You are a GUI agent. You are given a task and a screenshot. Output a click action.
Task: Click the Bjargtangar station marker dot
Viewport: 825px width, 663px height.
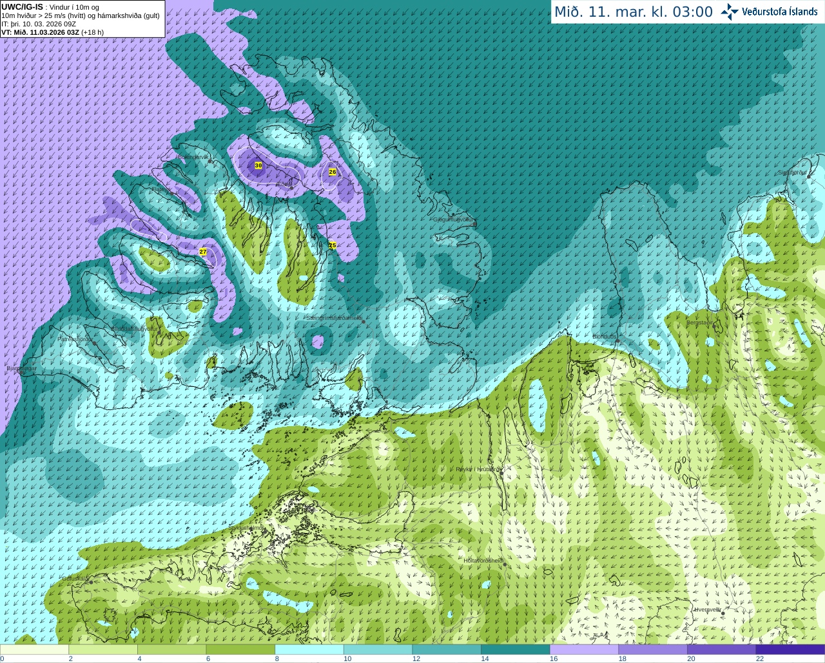(21, 372)
